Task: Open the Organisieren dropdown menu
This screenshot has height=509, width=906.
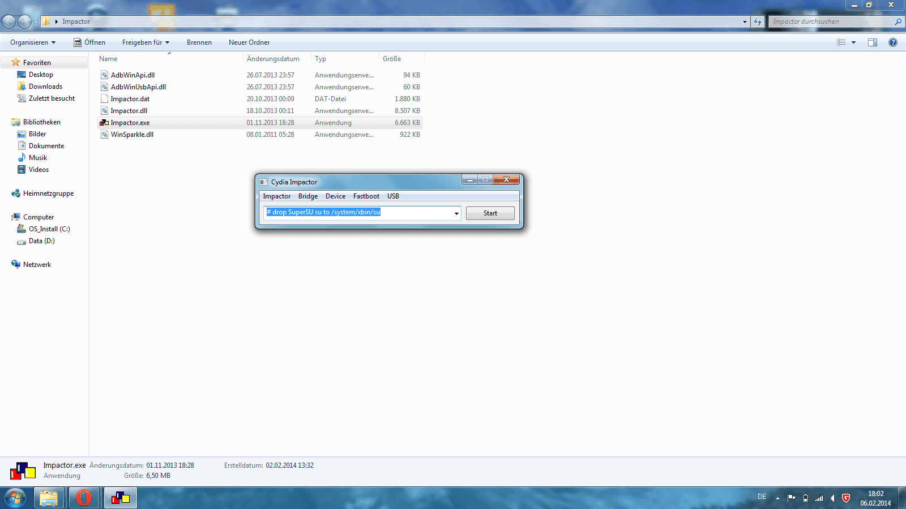Action: [x=33, y=42]
